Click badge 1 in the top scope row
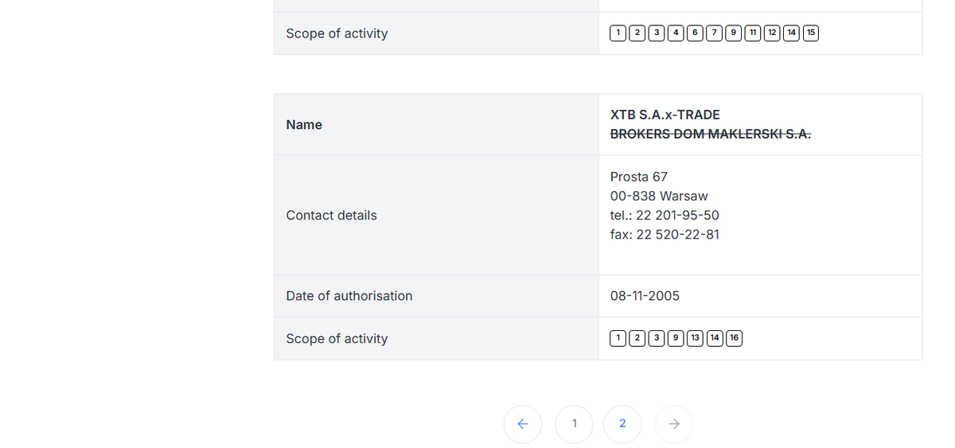The height and width of the screenshot is (448, 955). point(618,33)
